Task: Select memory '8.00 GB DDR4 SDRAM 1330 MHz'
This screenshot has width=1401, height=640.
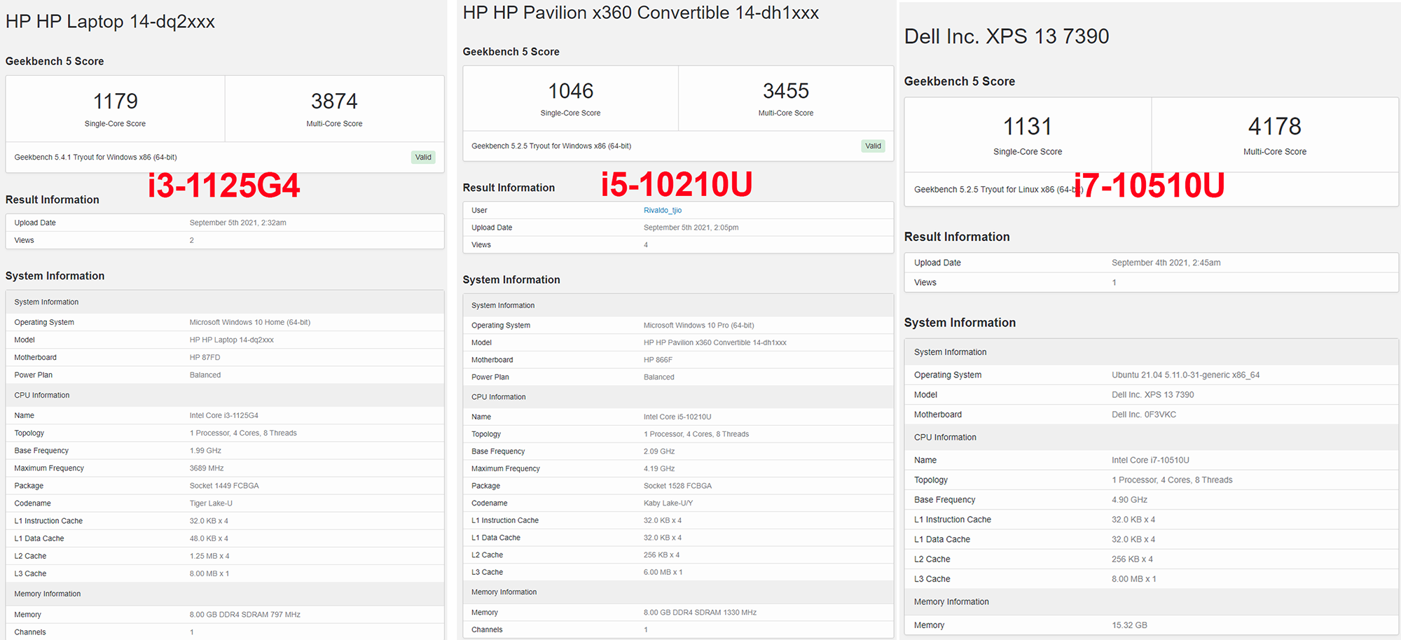Action: (700, 613)
